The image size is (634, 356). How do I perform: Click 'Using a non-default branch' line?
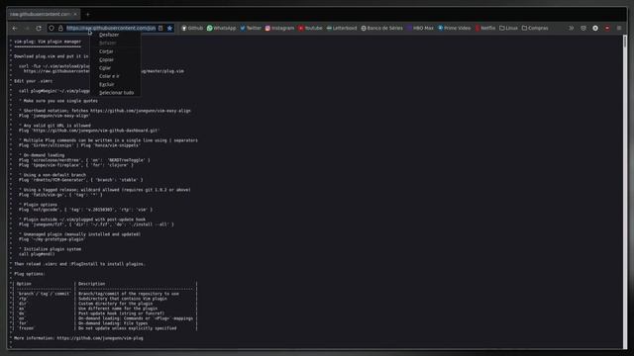point(53,175)
